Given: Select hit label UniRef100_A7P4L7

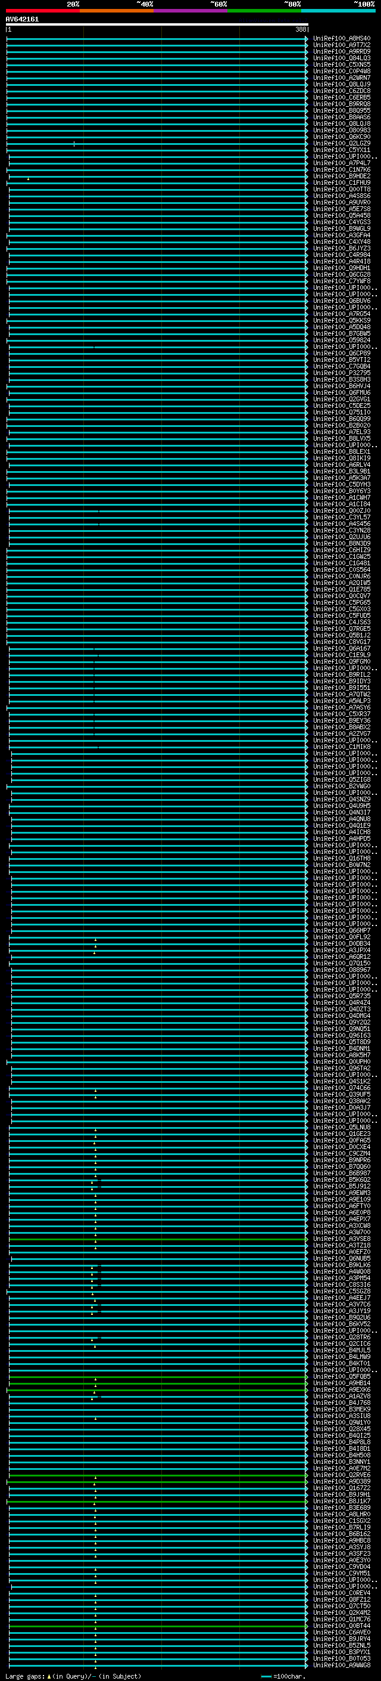Looking at the screenshot, I should 342,163.
